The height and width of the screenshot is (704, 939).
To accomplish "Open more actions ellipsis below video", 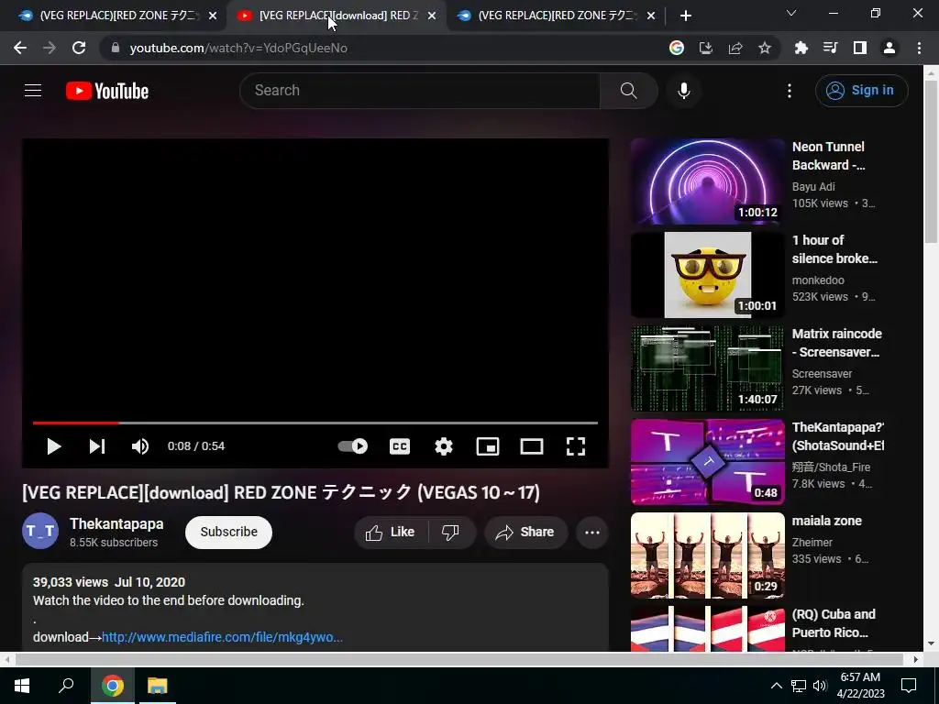I will coord(592,533).
